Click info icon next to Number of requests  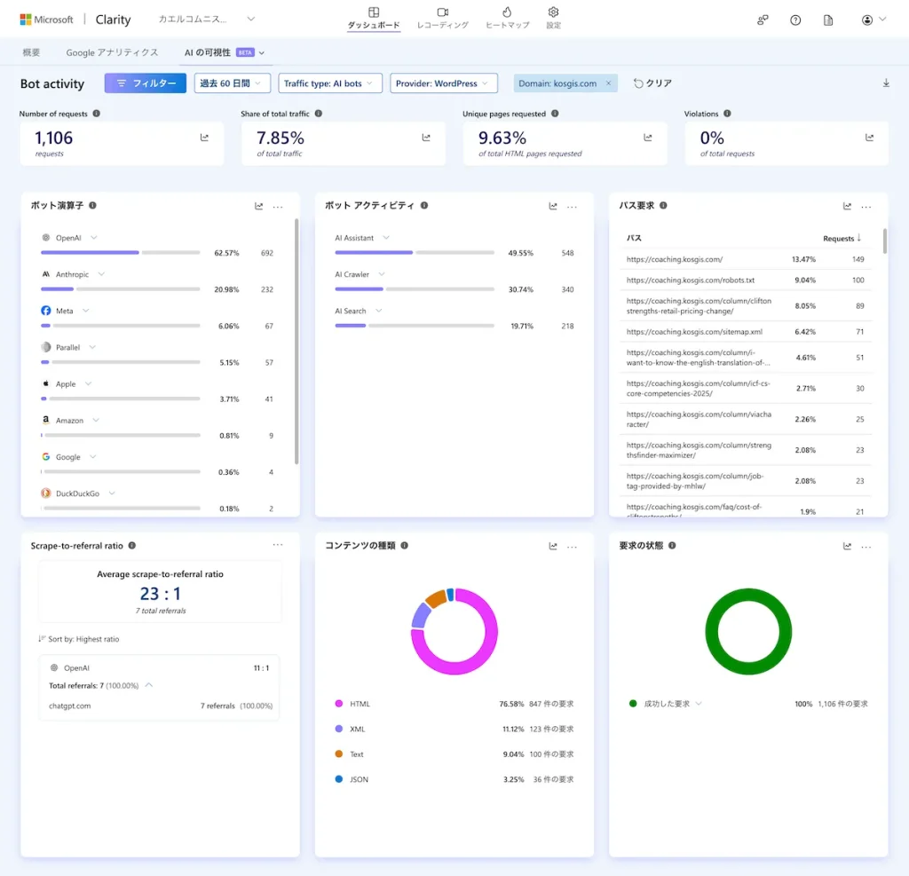coord(96,114)
